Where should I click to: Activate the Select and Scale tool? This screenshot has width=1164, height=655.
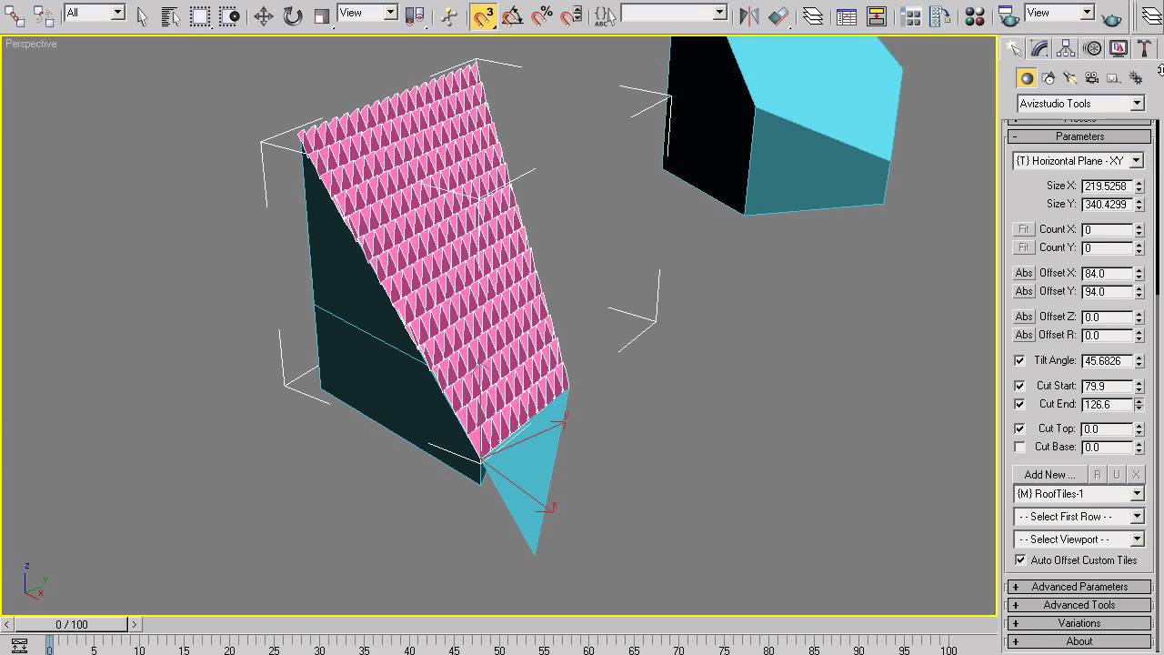pyautogui.click(x=321, y=15)
